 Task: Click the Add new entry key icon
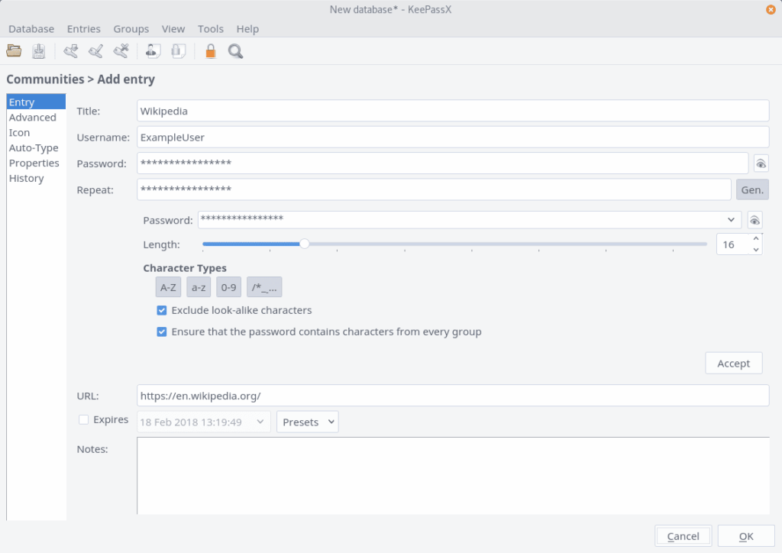[x=71, y=52]
